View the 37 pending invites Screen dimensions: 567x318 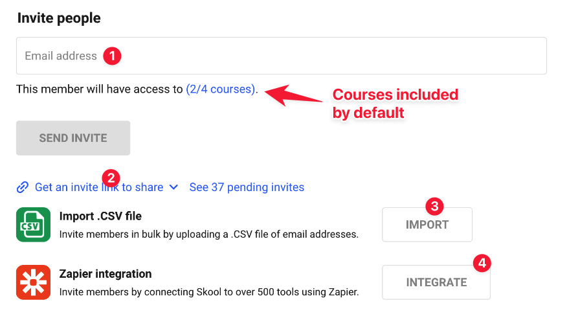(247, 187)
